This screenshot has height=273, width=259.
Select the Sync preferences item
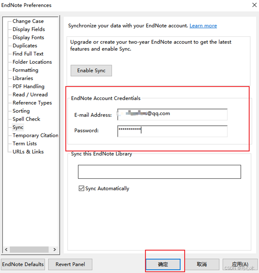18,127
